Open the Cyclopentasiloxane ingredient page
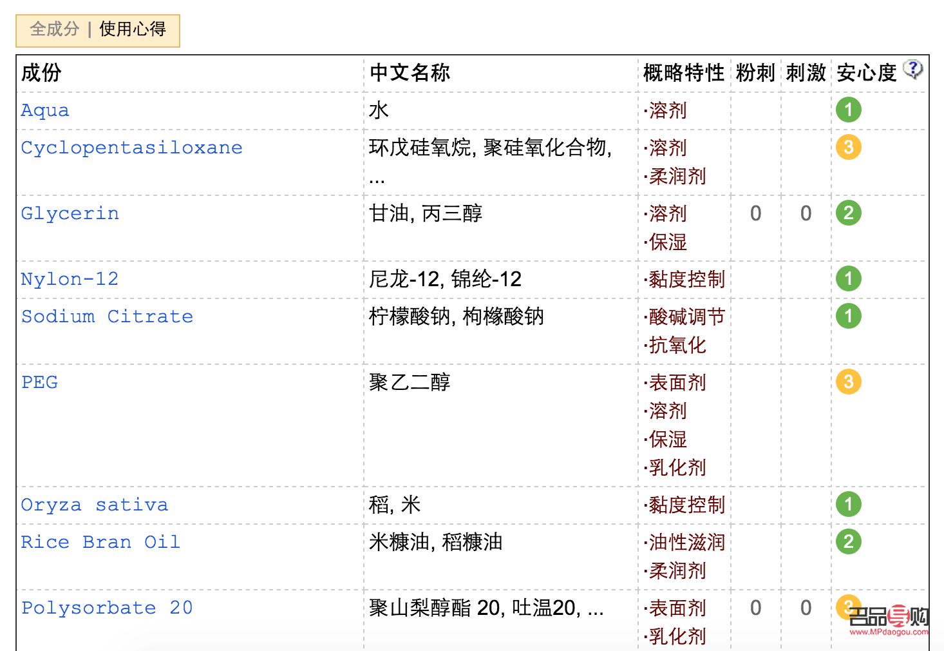Image resolution: width=944 pixels, height=651 pixels. click(131, 148)
